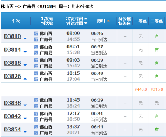Click 佛山西 station icon in D3810 row
166x137 pixels.
tap(36, 34)
